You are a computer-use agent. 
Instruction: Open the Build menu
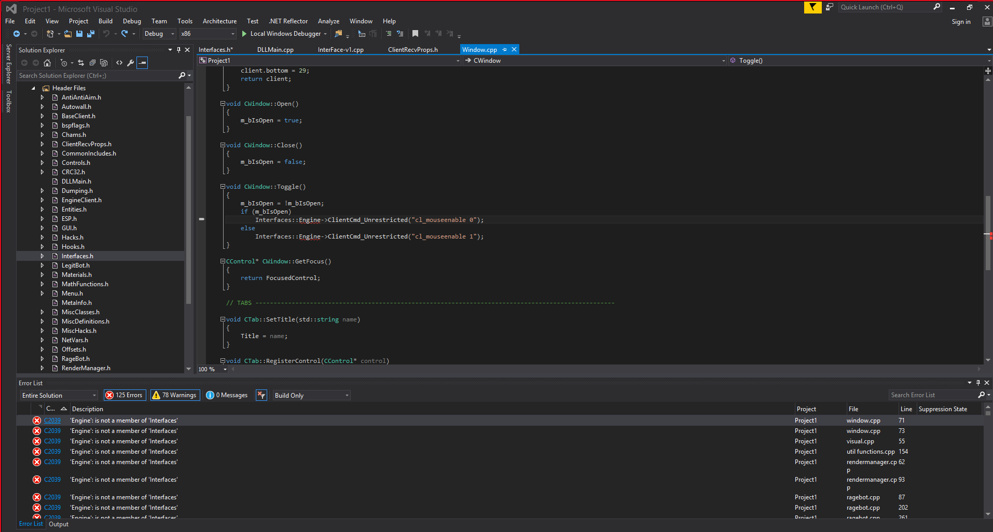tap(105, 21)
